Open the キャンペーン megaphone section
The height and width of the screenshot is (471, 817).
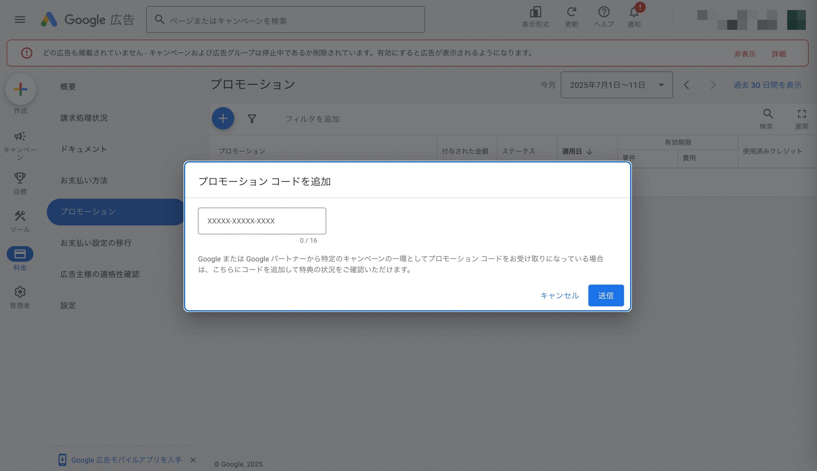(x=20, y=136)
